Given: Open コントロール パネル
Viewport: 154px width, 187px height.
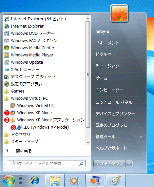Looking at the screenshot, I should point(114,102).
